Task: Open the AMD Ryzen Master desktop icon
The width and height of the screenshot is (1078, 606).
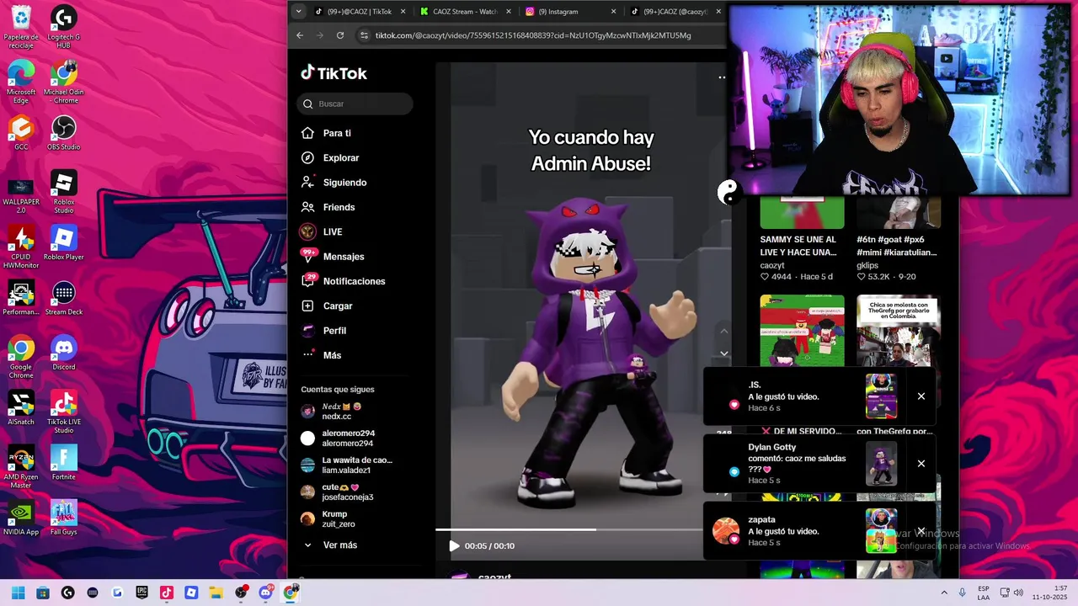Action: pos(21,467)
